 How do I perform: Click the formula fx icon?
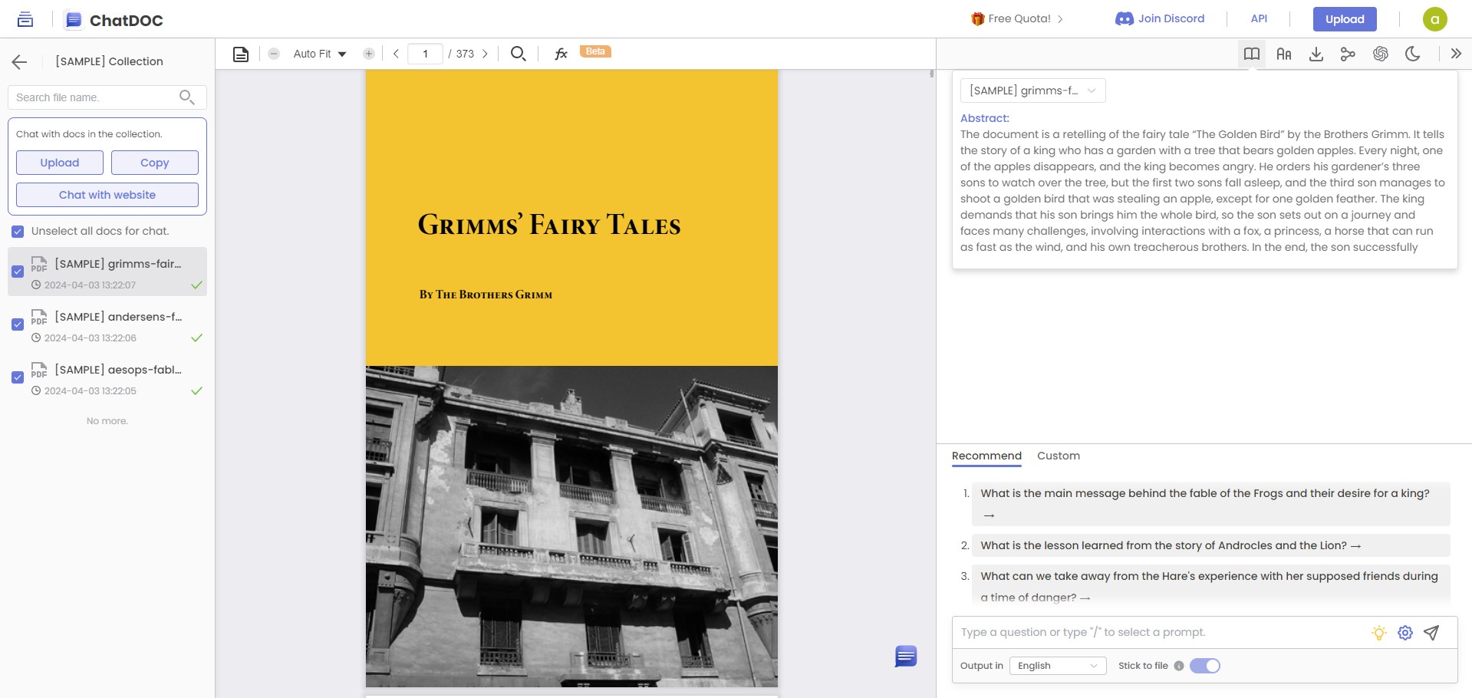(x=561, y=54)
